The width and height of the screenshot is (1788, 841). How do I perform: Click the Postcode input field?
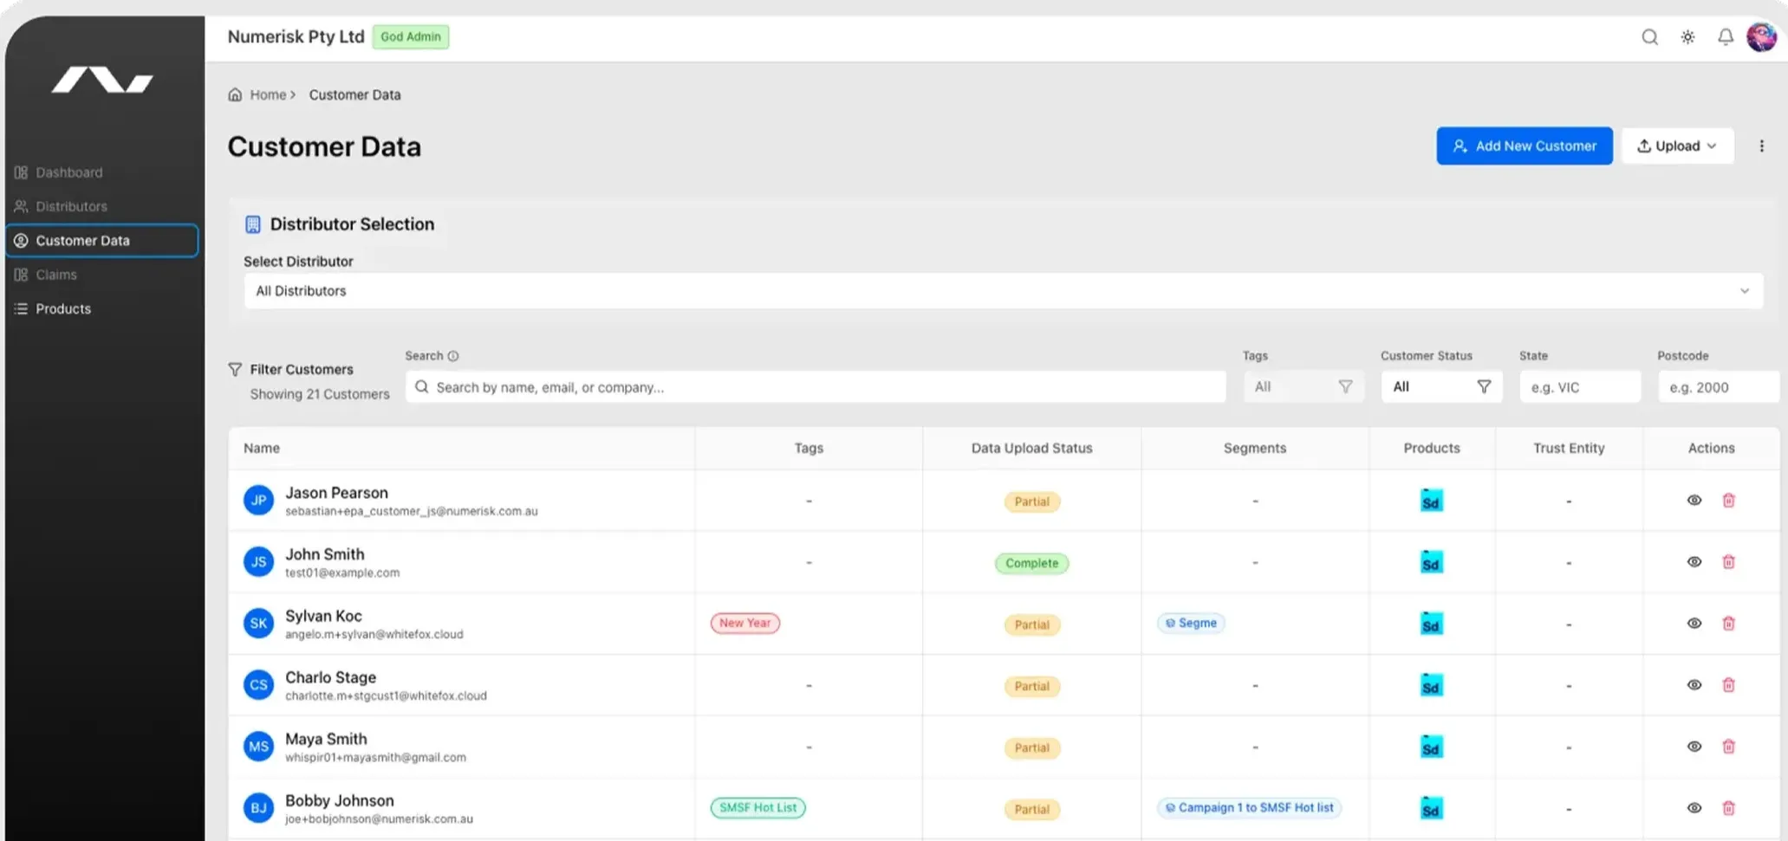[x=1718, y=387]
